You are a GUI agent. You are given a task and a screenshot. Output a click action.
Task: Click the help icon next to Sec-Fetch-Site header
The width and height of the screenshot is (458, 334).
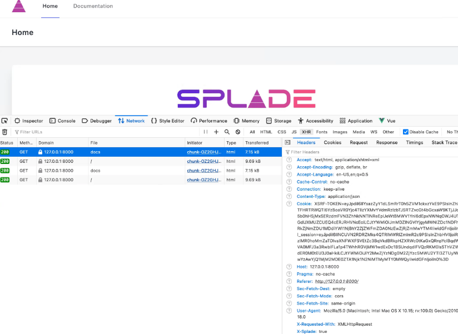289,303
